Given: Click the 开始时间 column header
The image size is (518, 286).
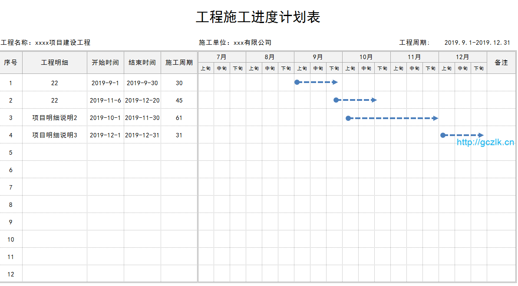Looking at the screenshot, I should (x=105, y=63).
